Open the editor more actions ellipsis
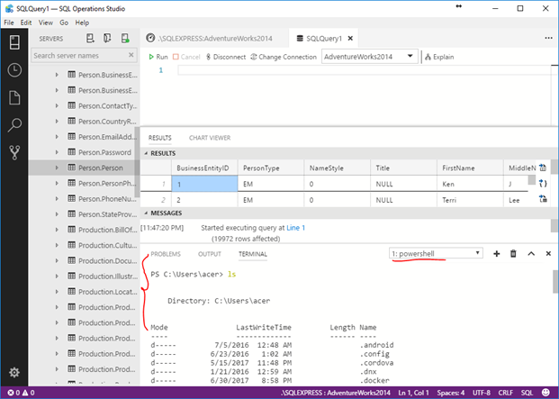Screen dimensions: 559x399 (549, 38)
